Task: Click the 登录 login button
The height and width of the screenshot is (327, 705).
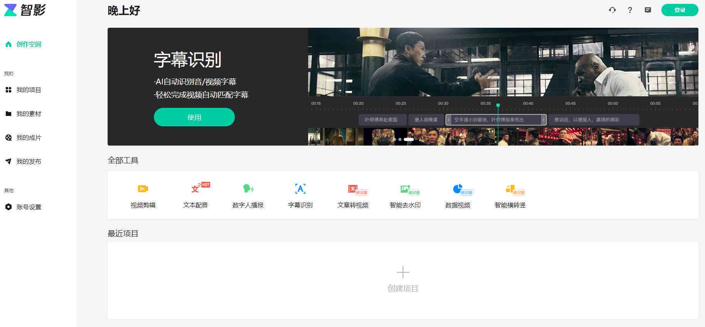Action: pos(680,10)
